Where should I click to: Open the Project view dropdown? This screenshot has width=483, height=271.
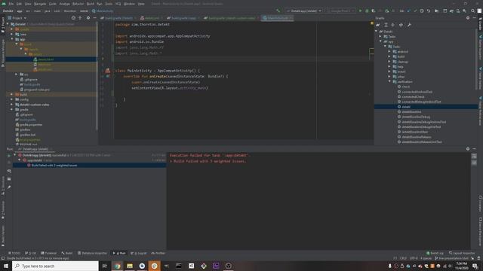tap(17, 18)
